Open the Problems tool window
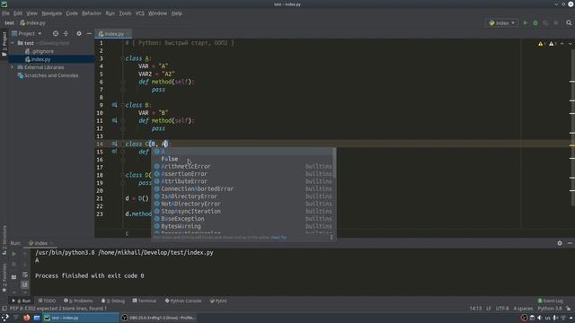Screen dimensions: 575x323 pos(78,301)
